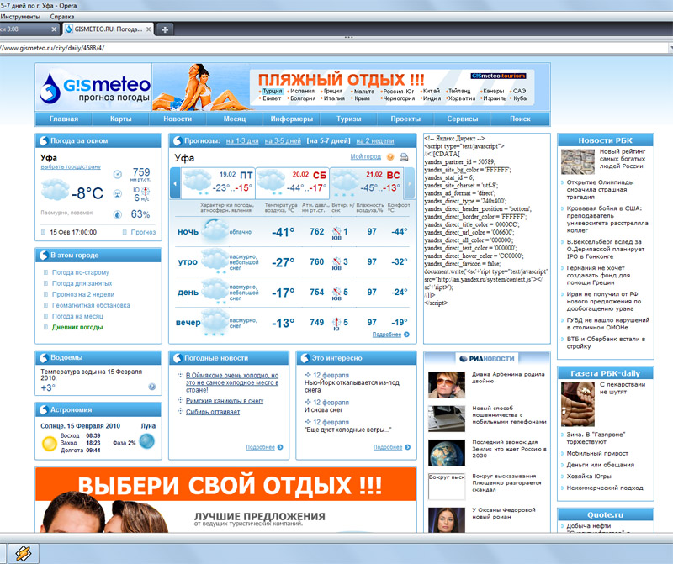The width and height of the screenshot is (673, 564).
Task: Switch forecast to на 1-3 дня
Action: 242,140
